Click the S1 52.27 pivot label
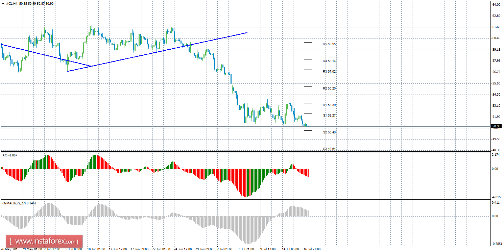This screenshot has height=252, width=504. tap(329, 115)
